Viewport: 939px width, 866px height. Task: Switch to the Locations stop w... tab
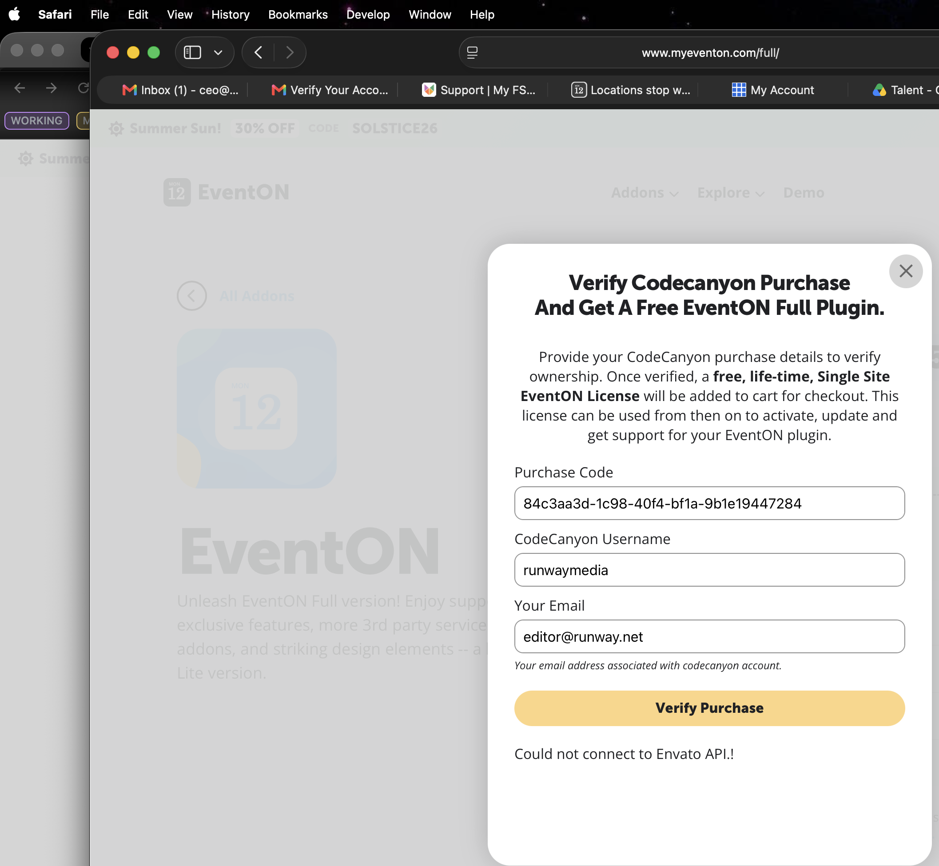pos(631,90)
